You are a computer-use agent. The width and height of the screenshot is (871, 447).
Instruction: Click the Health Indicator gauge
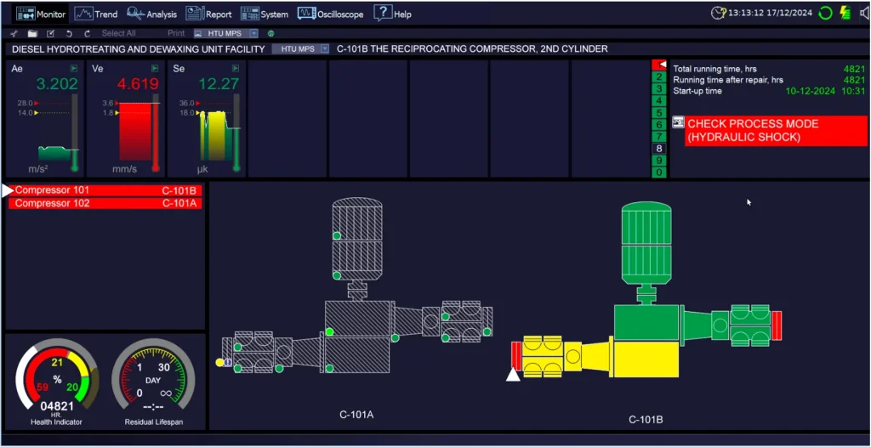coord(57,376)
